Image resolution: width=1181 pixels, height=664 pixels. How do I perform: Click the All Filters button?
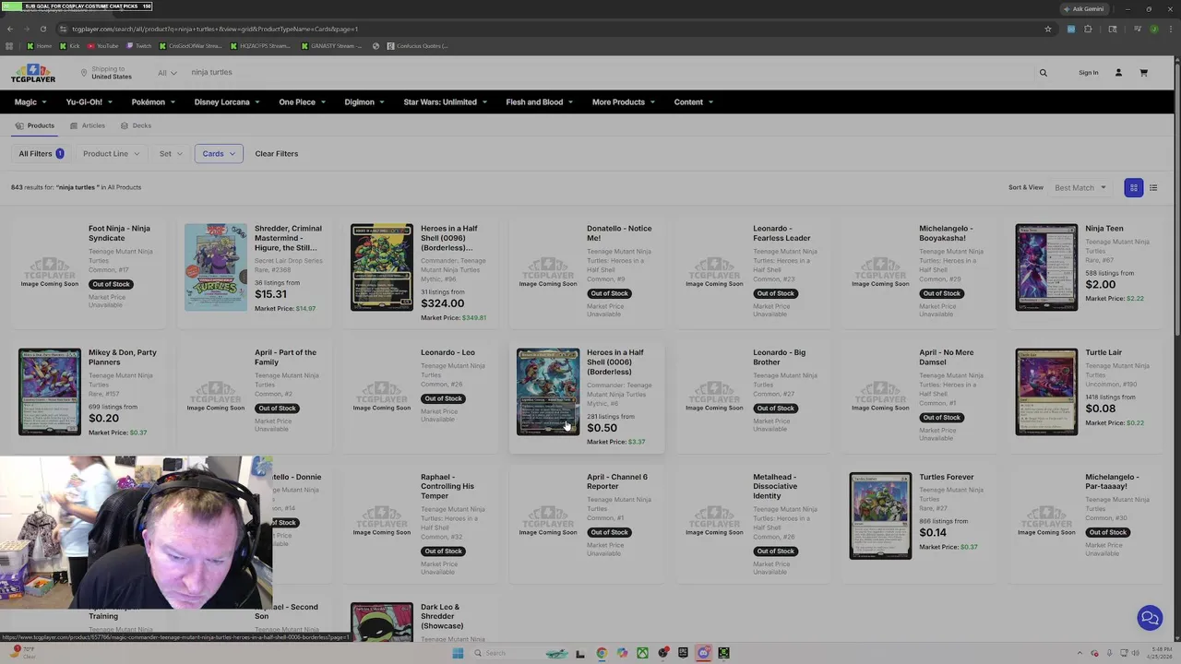41,154
